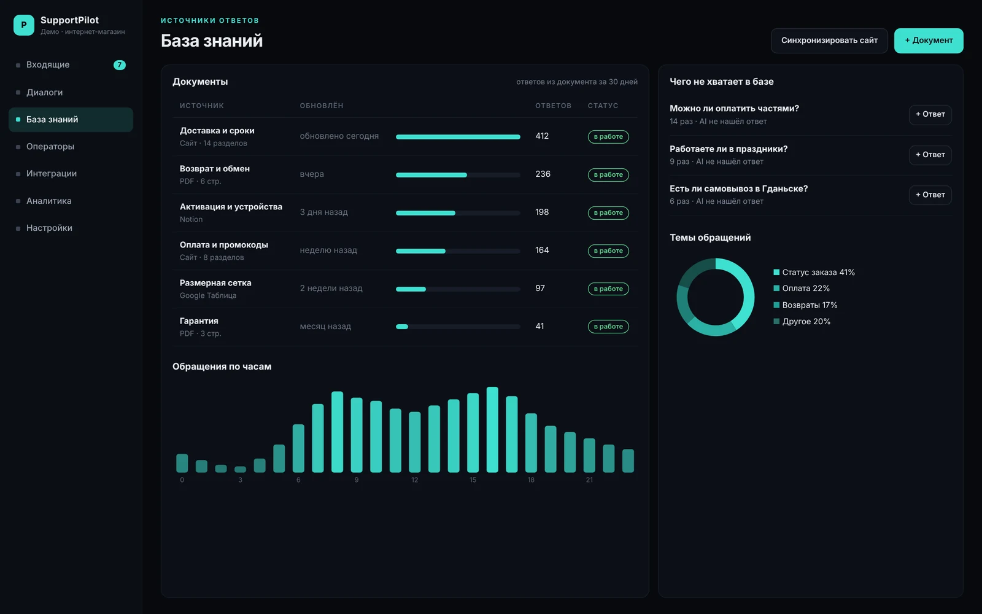Click the tallest bar in Обращения по часам
Viewport: 982px width, 614px height.
tap(492, 429)
